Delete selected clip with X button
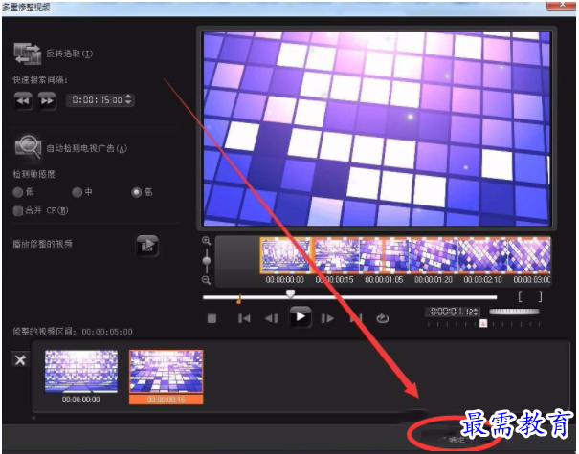 20,359
